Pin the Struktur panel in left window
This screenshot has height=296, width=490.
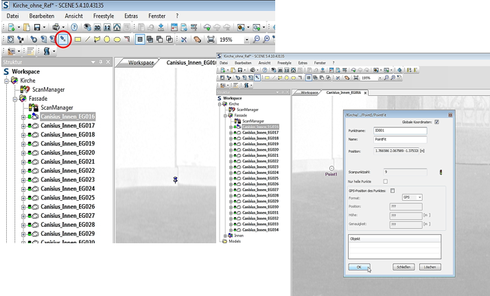pos(101,62)
